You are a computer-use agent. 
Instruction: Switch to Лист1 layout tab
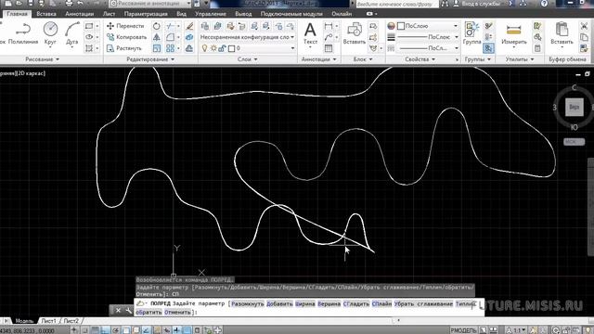[48, 321]
